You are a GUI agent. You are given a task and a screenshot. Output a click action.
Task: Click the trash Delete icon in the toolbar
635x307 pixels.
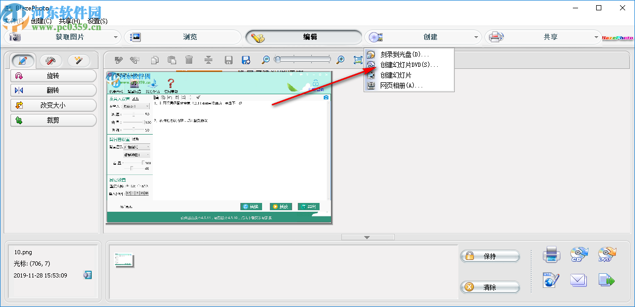189,60
